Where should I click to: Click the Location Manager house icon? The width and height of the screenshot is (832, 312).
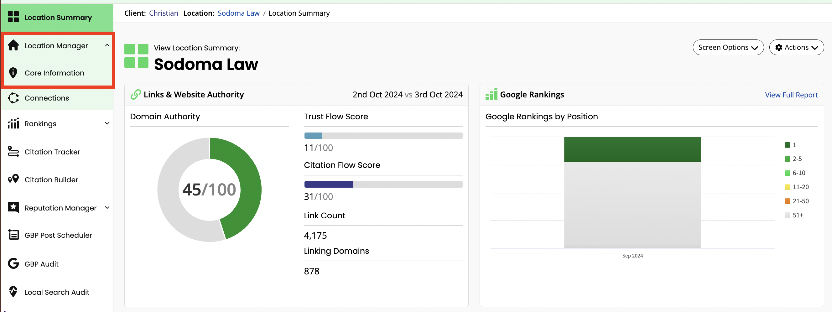[13, 45]
